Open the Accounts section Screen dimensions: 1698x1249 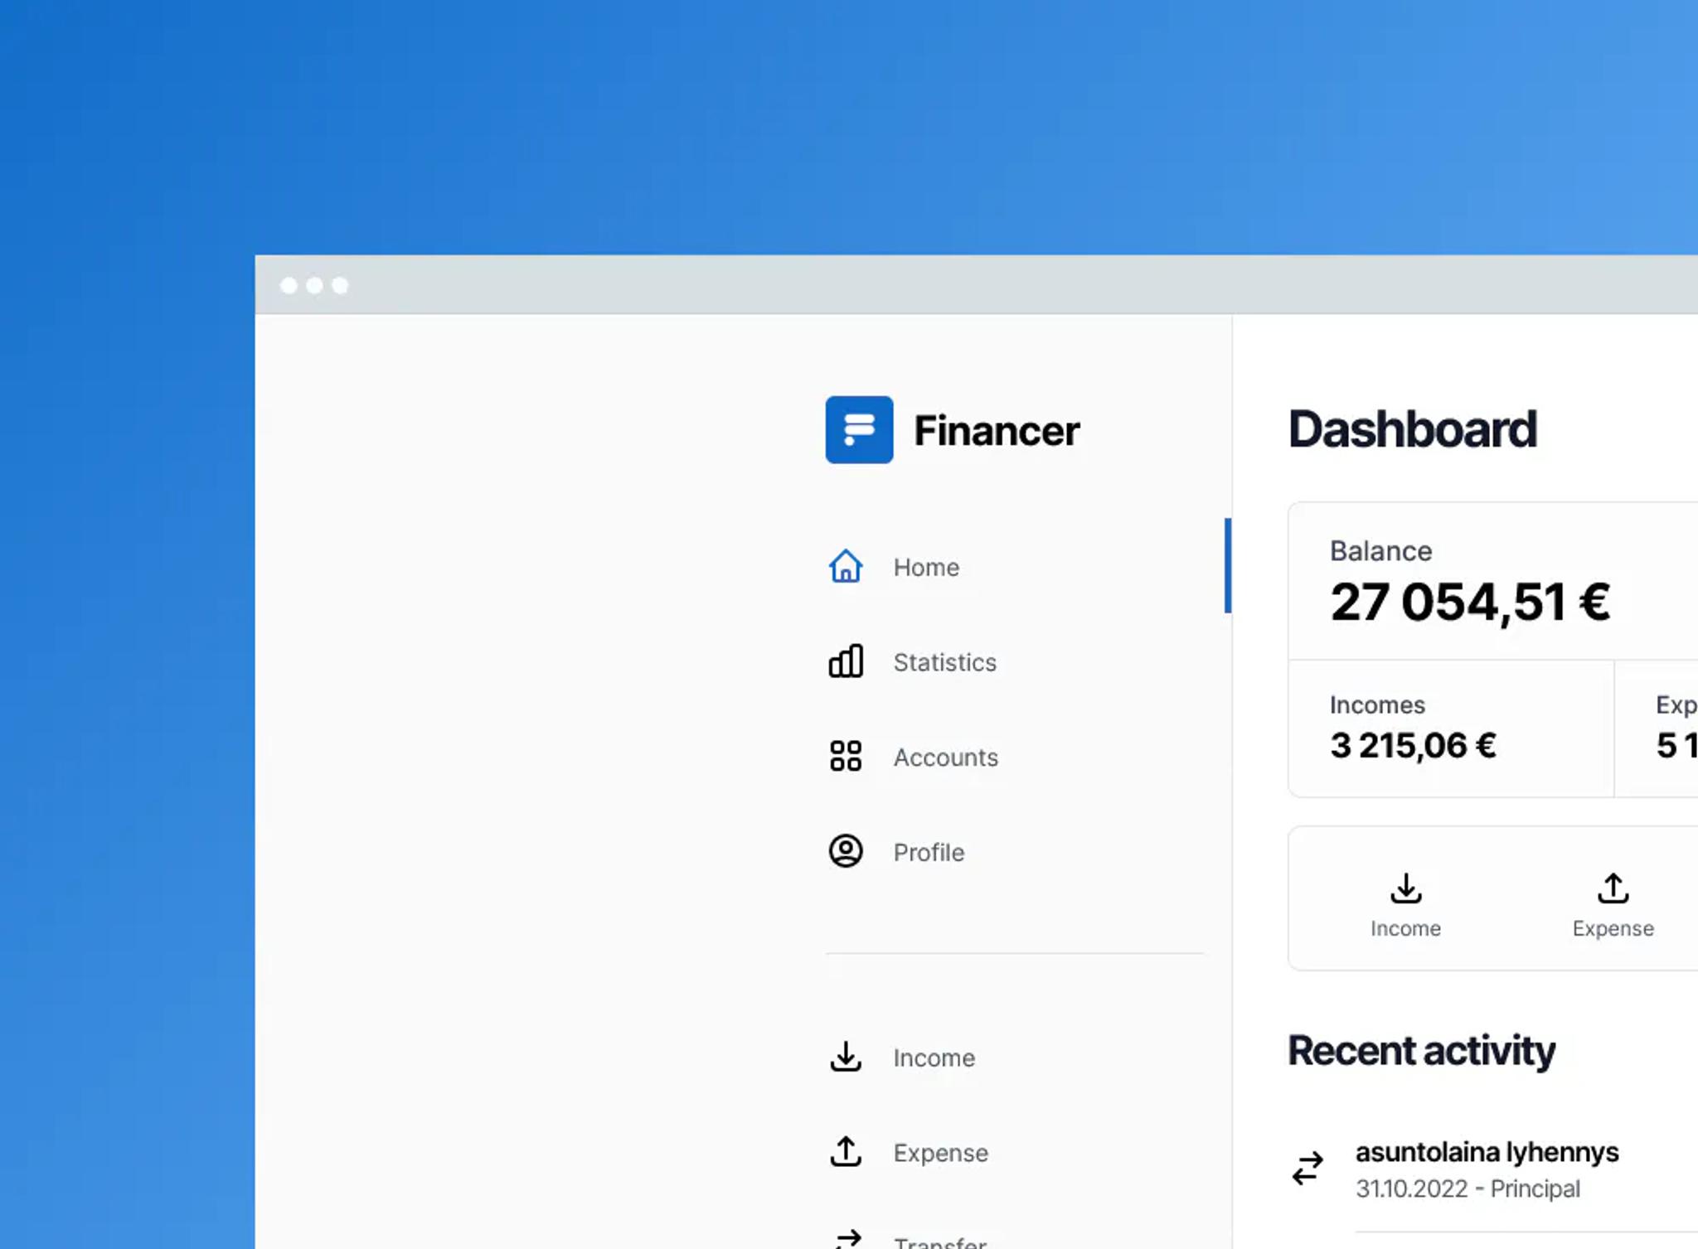click(945, 758)
